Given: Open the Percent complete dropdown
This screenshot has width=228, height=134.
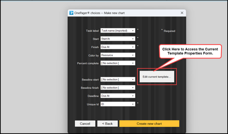Looking at the screenshot, I should [118, 63].
